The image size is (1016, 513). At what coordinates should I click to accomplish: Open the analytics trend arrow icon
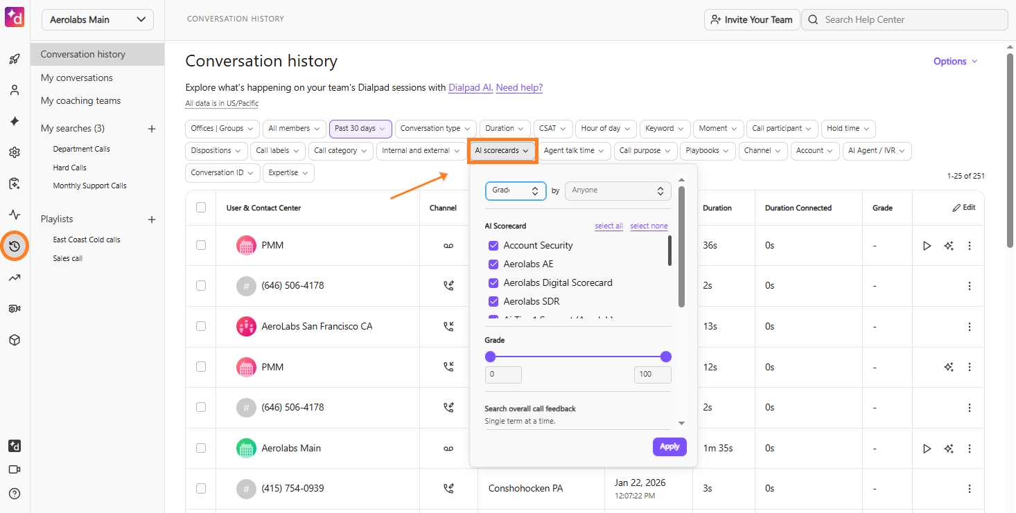(15, 278)
